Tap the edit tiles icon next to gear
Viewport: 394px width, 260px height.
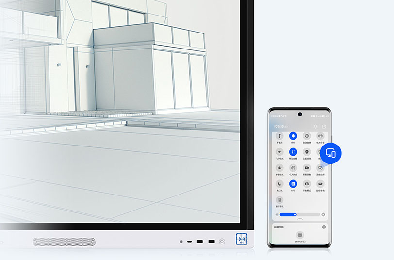[x=324, y=127]
